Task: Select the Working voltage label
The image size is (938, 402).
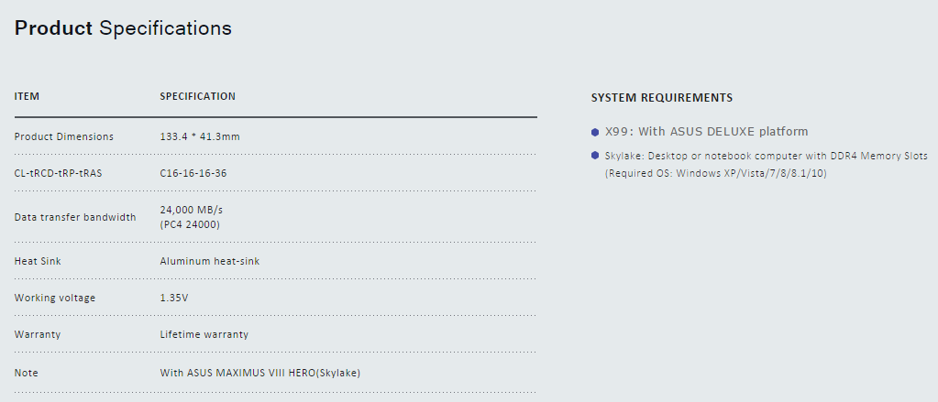Action: tap(55, 298)
